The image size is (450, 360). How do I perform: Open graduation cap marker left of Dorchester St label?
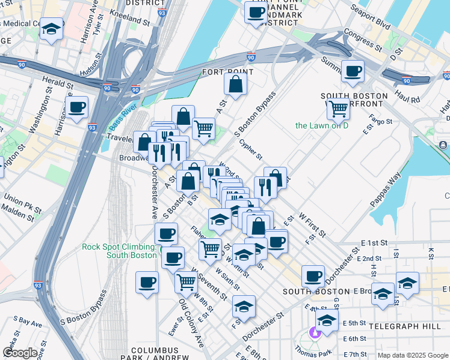tap(243, 306)
